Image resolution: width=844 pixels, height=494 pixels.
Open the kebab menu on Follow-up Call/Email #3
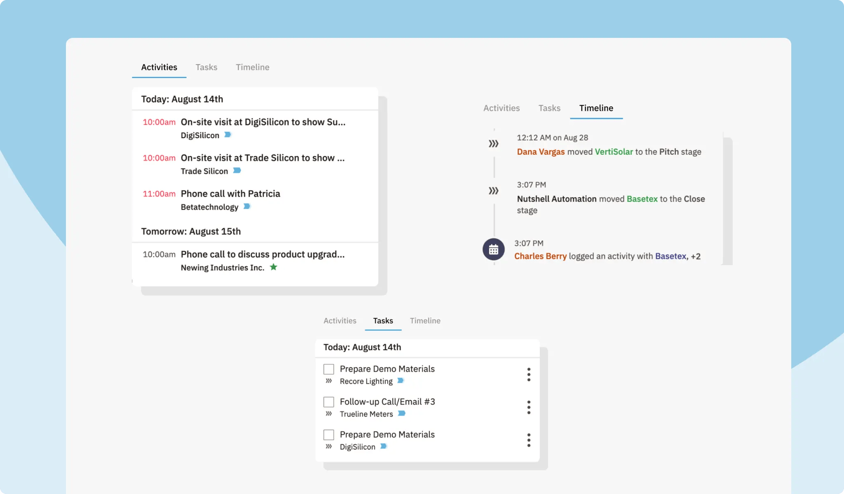[x=529, y=407]
